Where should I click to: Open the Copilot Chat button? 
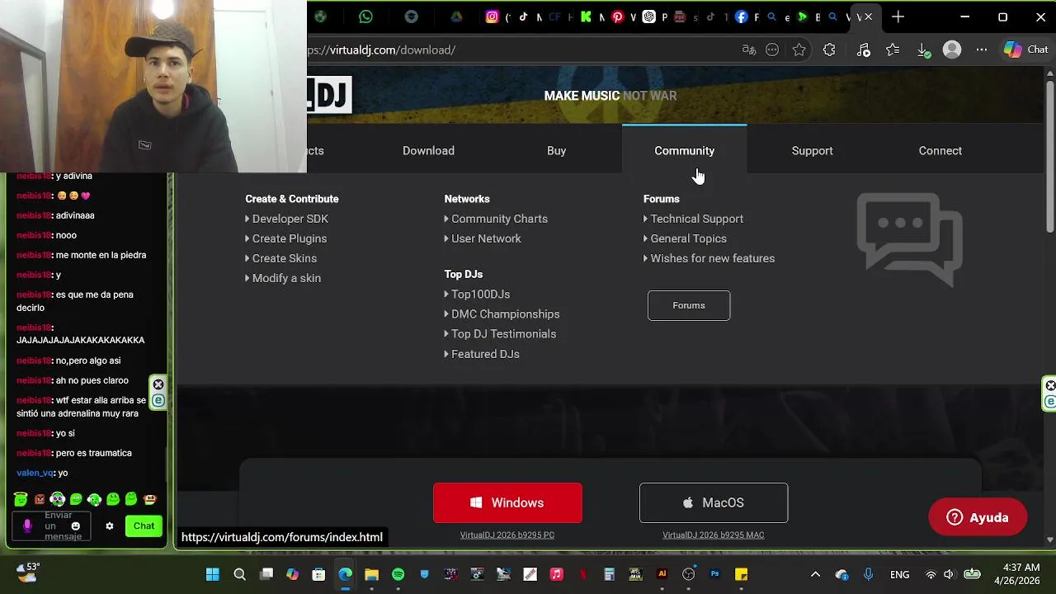pos(1025,49)
